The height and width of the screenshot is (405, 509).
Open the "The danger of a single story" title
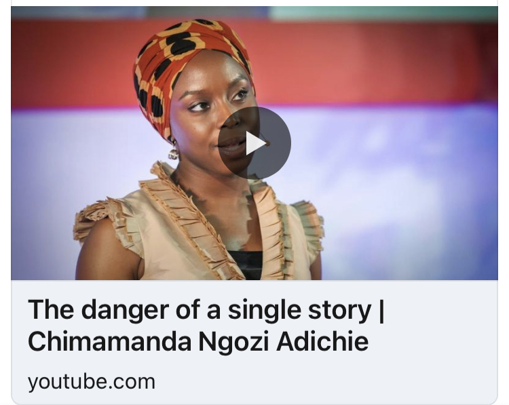199,310
